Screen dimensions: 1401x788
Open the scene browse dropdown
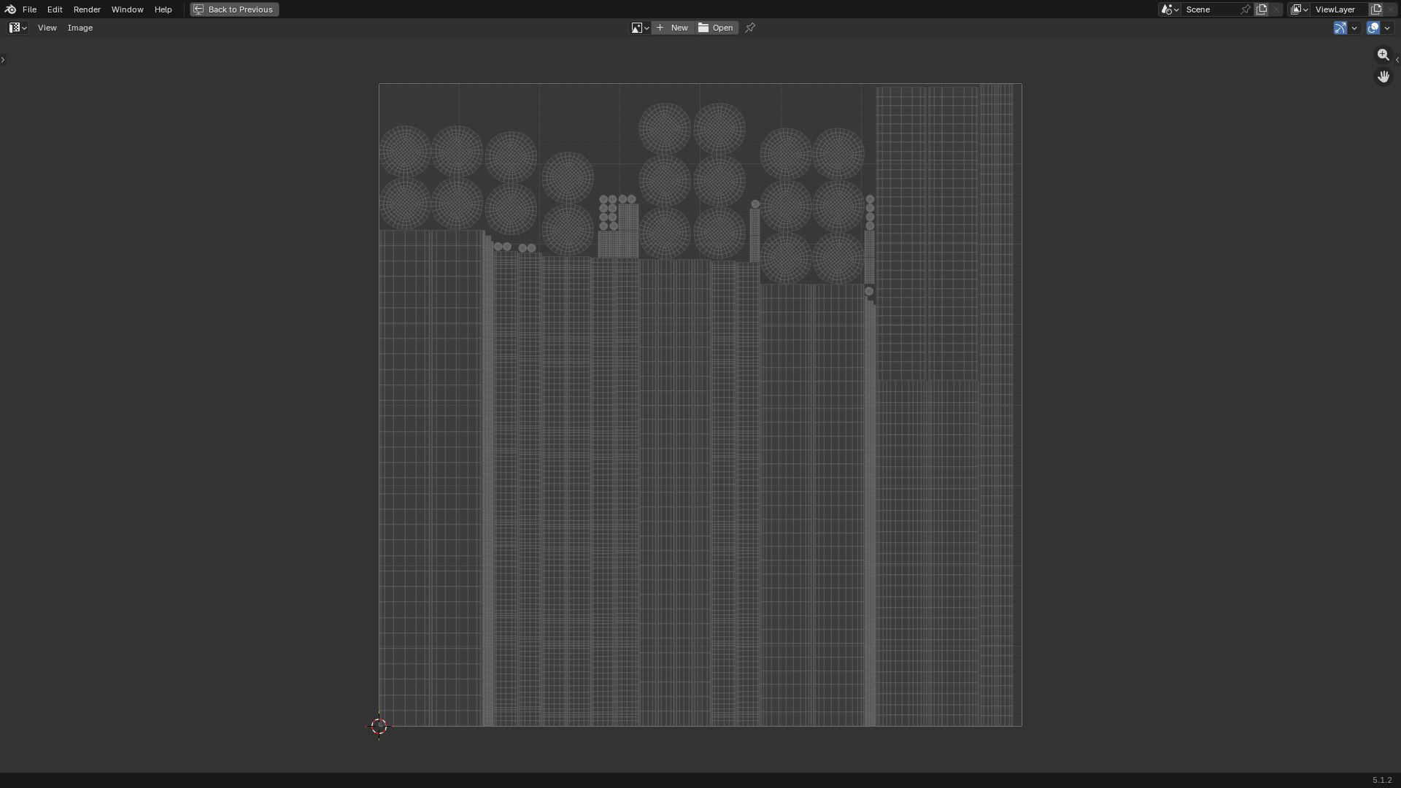point(1170,9)
